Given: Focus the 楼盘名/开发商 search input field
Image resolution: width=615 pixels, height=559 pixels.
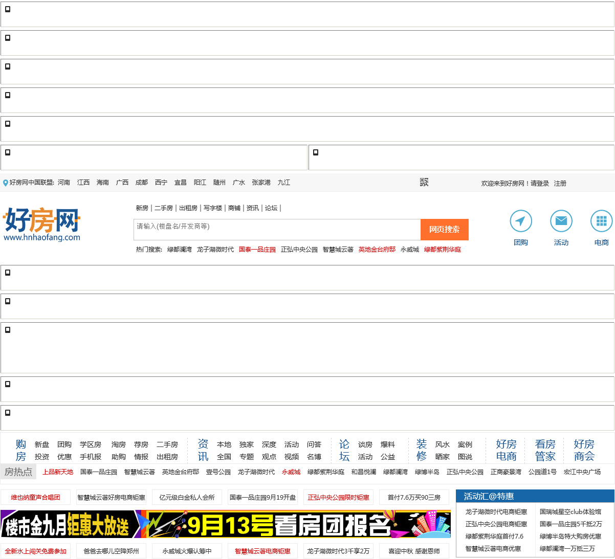Looking at the screenshot, I should click(277, 230).
